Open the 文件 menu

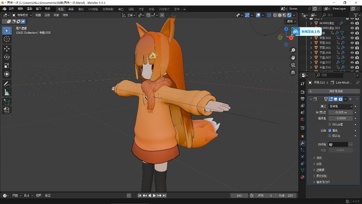tap(11, 9)
